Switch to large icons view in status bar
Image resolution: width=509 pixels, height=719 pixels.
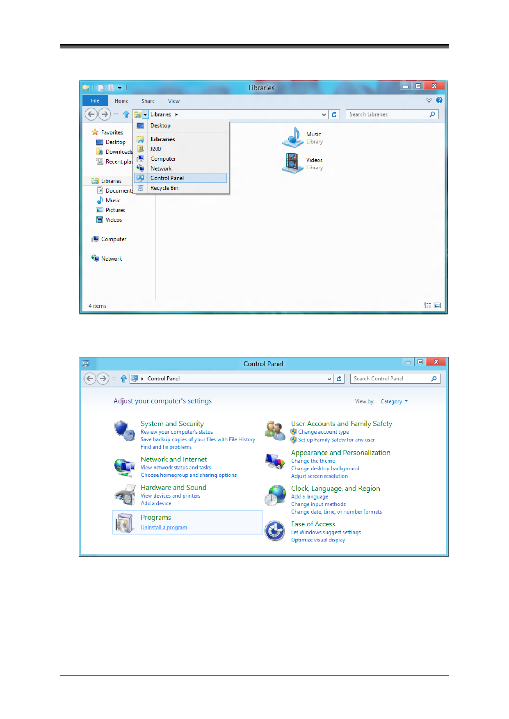[x=438, y=306]
